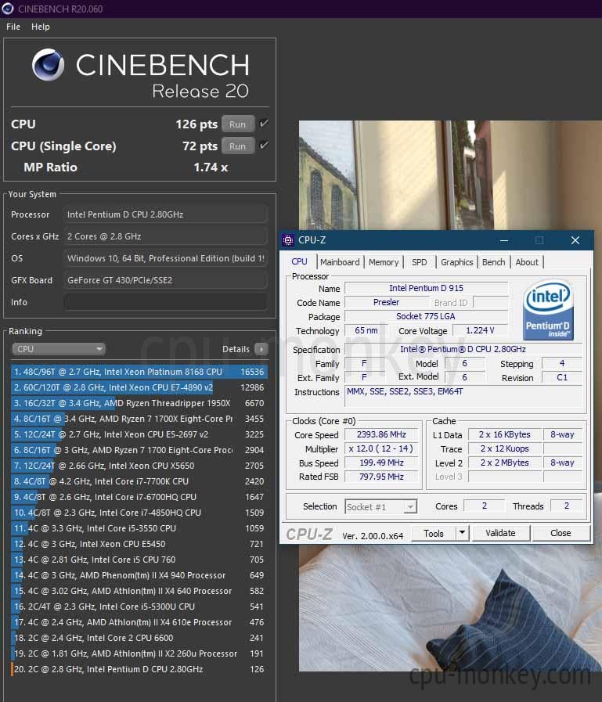Click the empty Info input field

165,302
